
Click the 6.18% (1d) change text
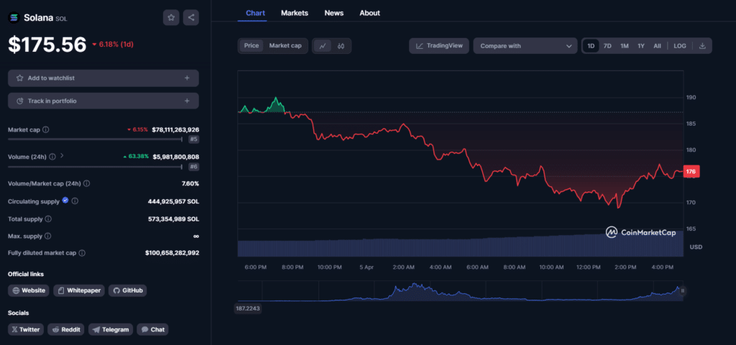tap(114, 44)
